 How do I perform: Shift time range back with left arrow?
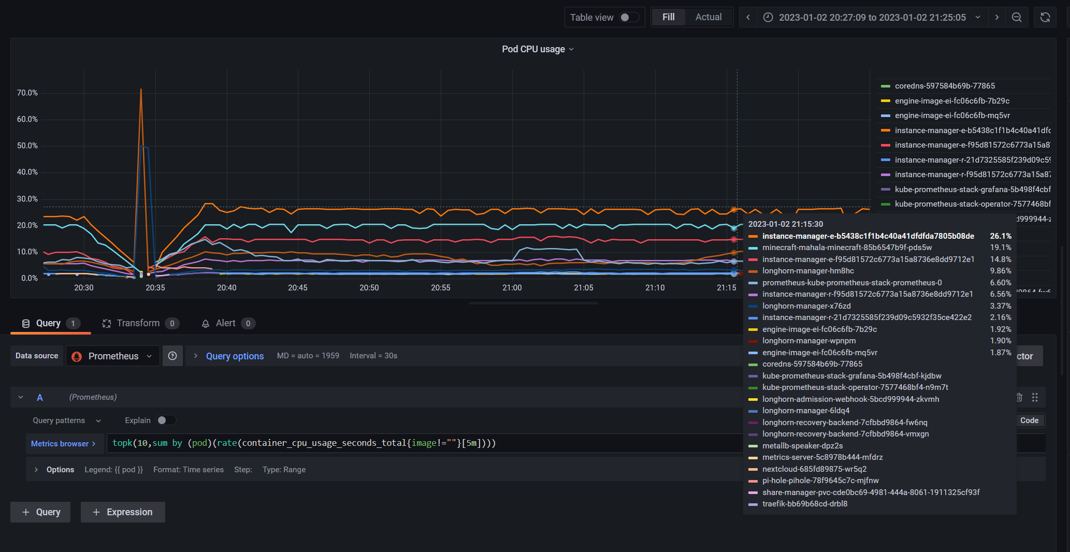click(747, 17)
